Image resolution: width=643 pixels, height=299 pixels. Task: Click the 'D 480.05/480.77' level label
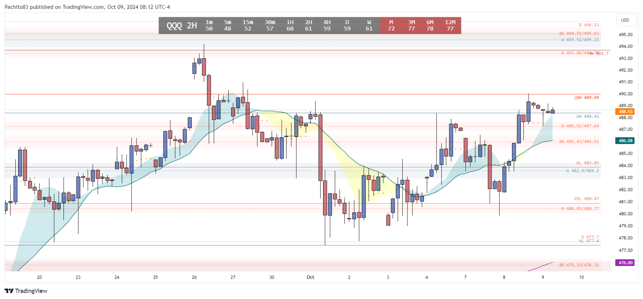(580, 209)
